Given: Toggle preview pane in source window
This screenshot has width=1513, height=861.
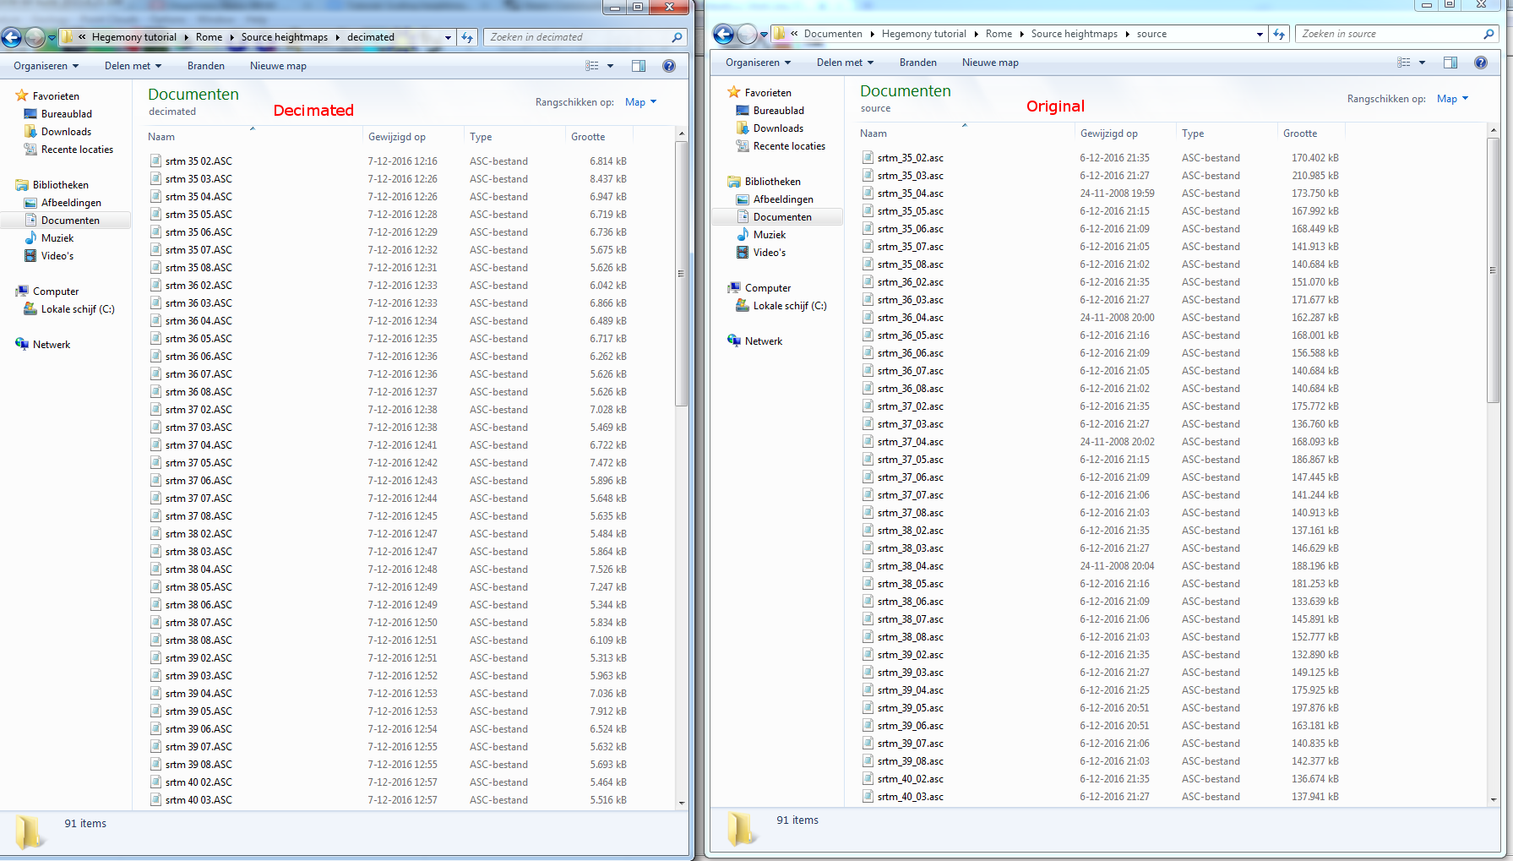Looking at the screenshot, I should click(x=1450, y=63).
